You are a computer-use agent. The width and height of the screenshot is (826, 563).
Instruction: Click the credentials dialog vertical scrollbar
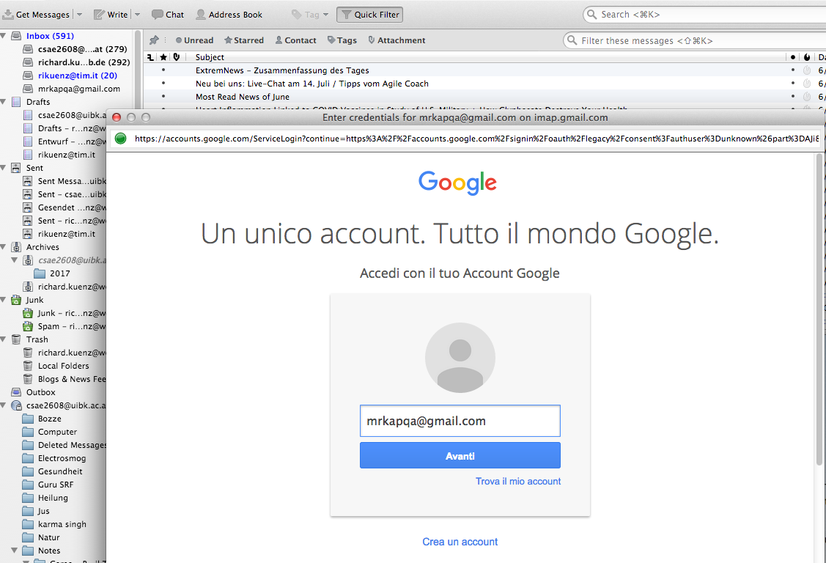pos(819,309)
